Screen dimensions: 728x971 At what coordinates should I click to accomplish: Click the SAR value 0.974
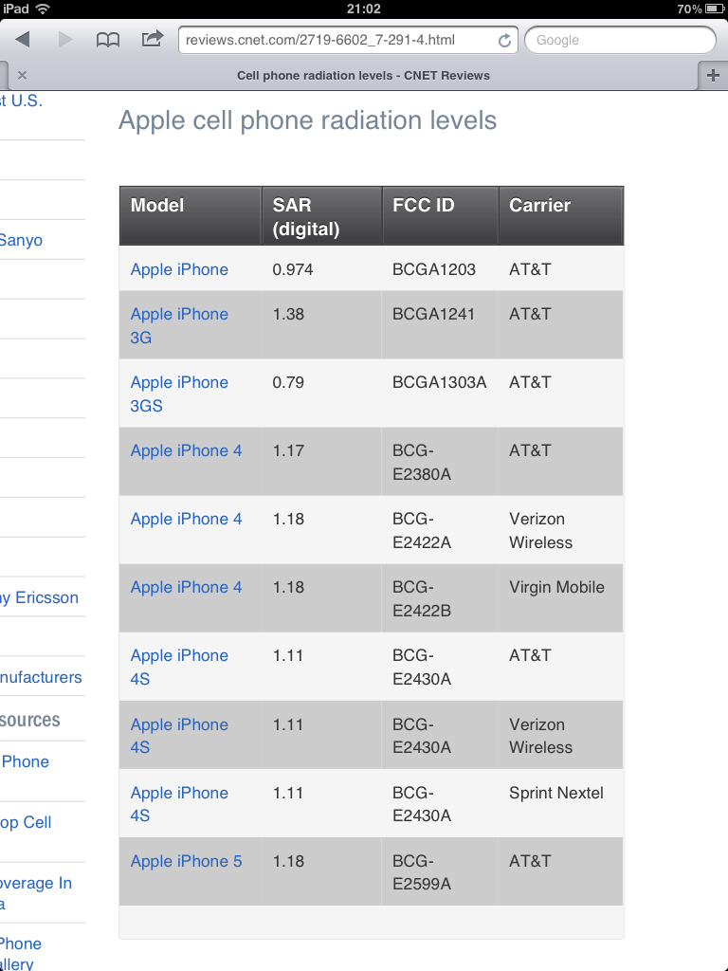(293, 269)
